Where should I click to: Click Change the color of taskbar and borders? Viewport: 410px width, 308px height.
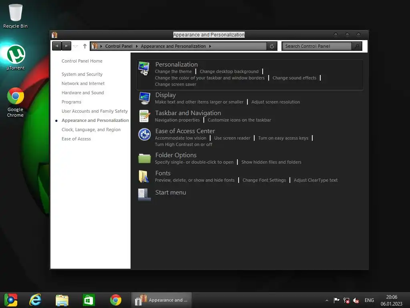(210, 78)
